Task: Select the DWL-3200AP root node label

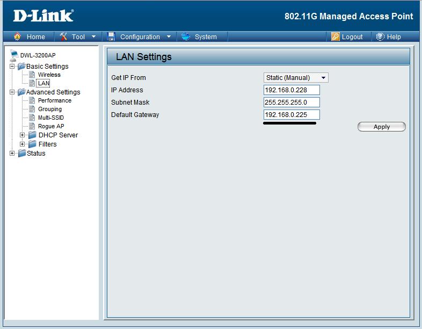Action: pos(38,55)
